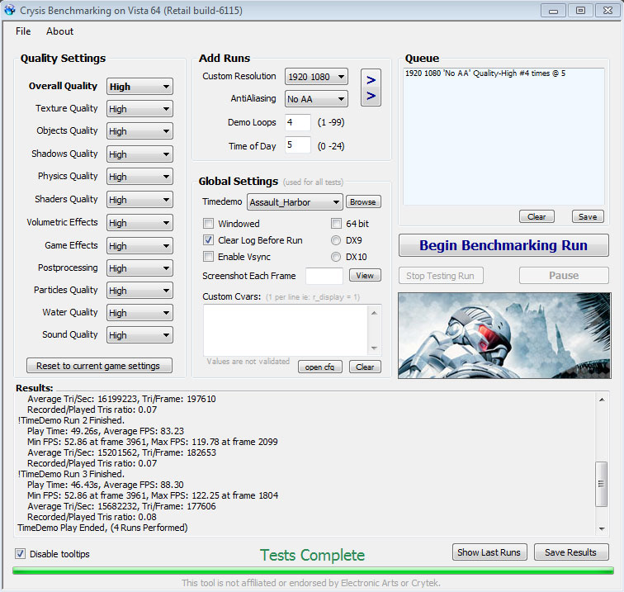Expand the Custom Resolution dropdown
Viewport: 624px width, 592px height.
point(316,77)
